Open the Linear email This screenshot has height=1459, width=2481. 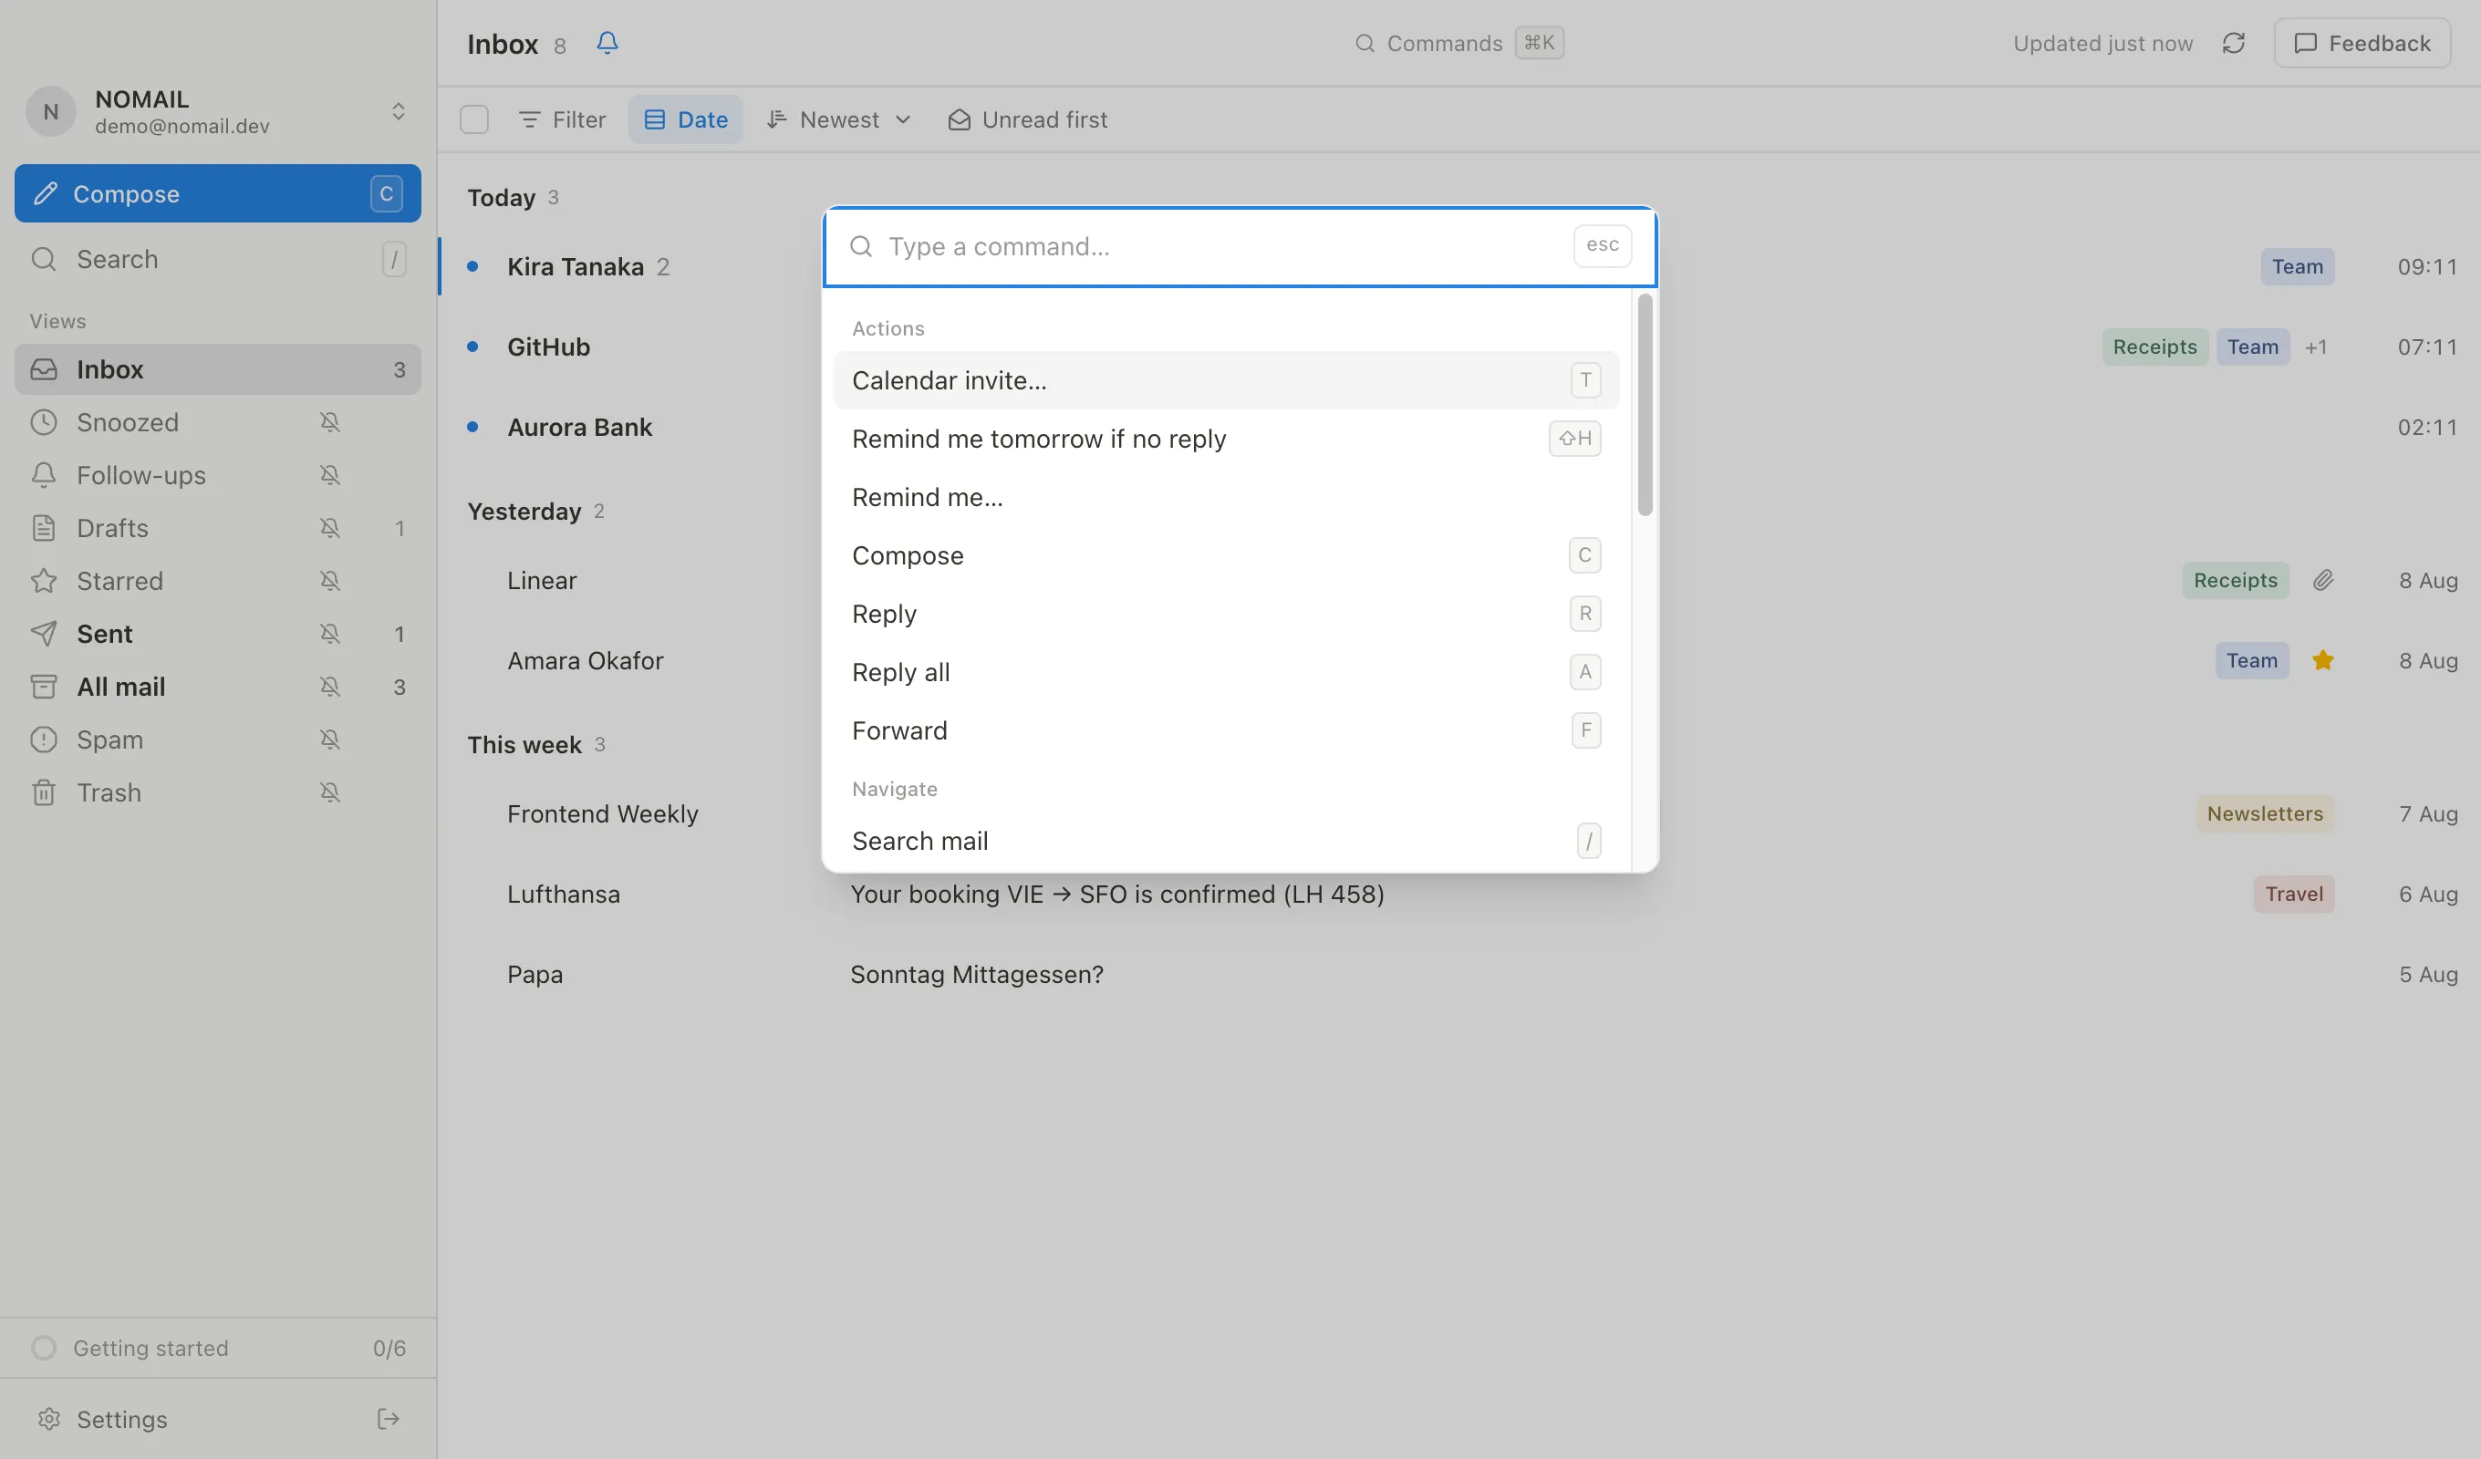click(1459, 581)
